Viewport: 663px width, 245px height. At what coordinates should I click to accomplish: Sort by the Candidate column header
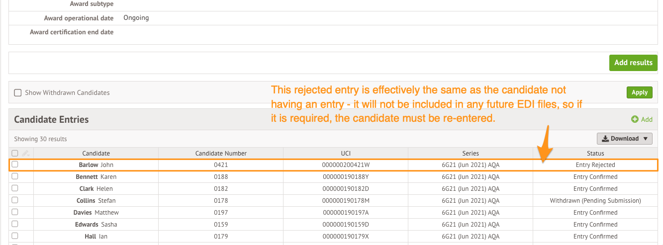[x=96, y=154]
